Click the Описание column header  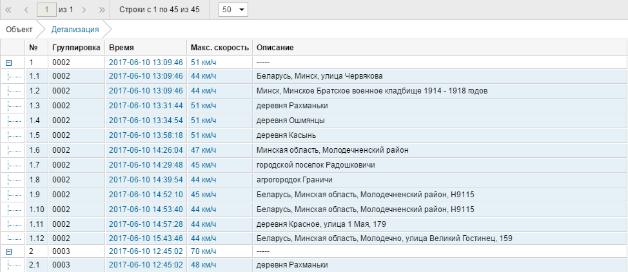click(x=275, y=48)
